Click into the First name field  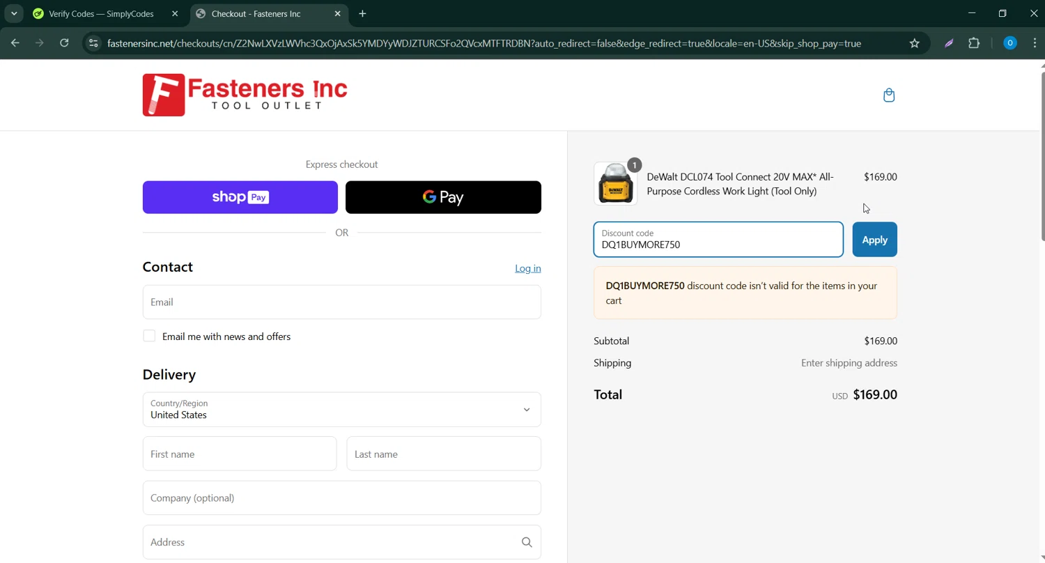240,454
